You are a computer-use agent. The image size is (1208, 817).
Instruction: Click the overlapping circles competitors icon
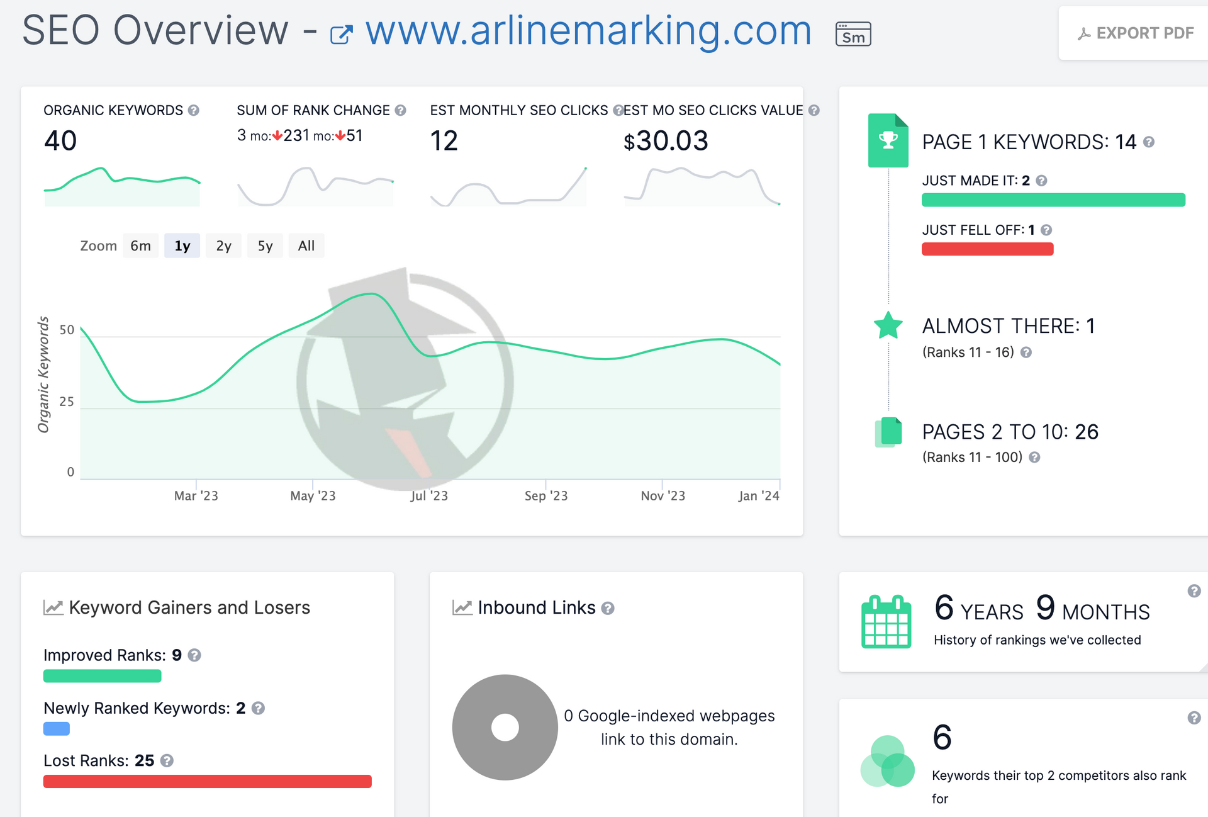[887, 761]
